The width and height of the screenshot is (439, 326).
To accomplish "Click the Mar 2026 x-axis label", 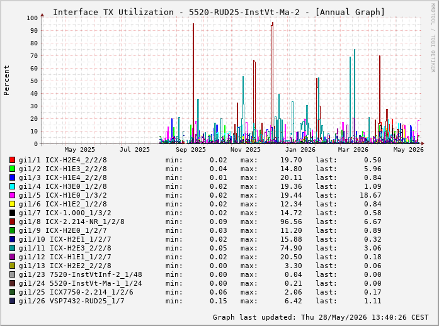I will click(353, 150).
